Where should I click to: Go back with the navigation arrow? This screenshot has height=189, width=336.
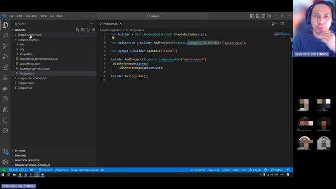(86, 16)
